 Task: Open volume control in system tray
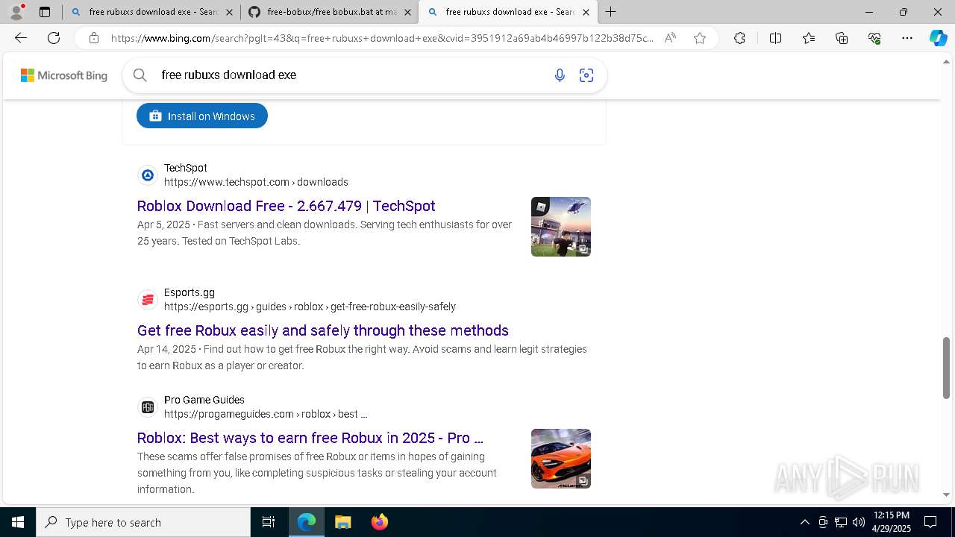[x=859, y=522]
